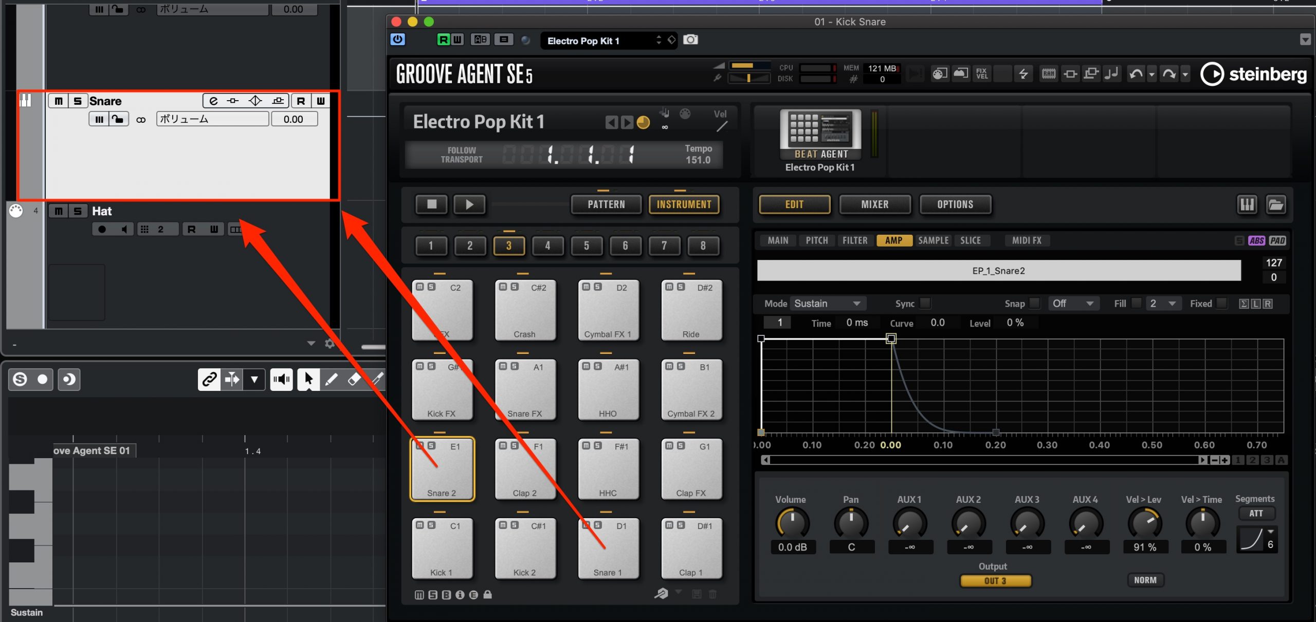
Task: Open the keyboard view icon
Action: point(1247,204)
